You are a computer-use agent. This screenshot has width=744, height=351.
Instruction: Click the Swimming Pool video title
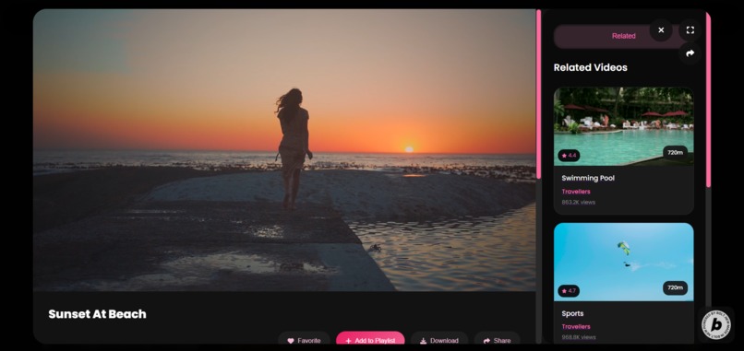click(588, 178)
